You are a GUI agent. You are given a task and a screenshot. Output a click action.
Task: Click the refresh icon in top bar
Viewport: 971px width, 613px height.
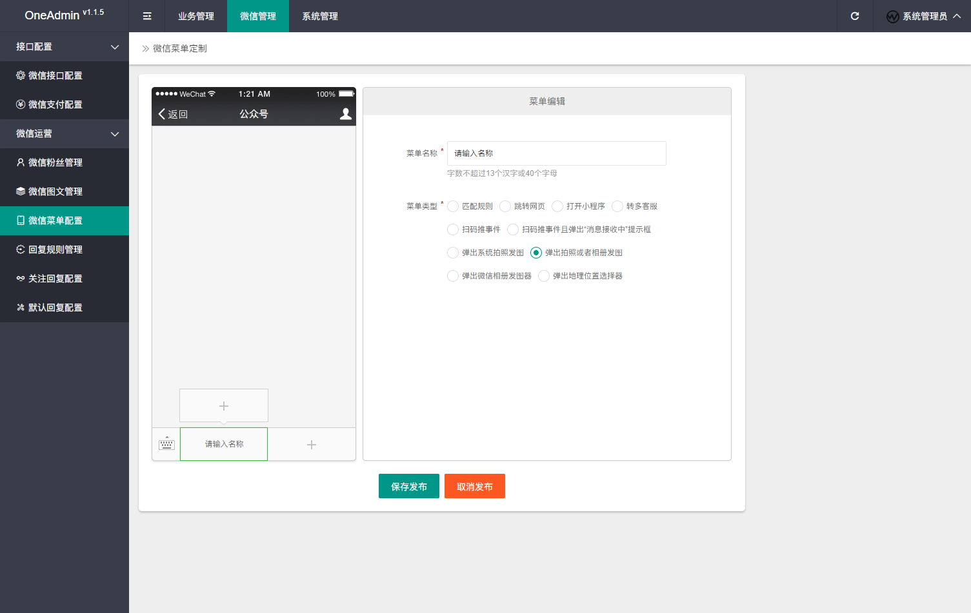855,16
